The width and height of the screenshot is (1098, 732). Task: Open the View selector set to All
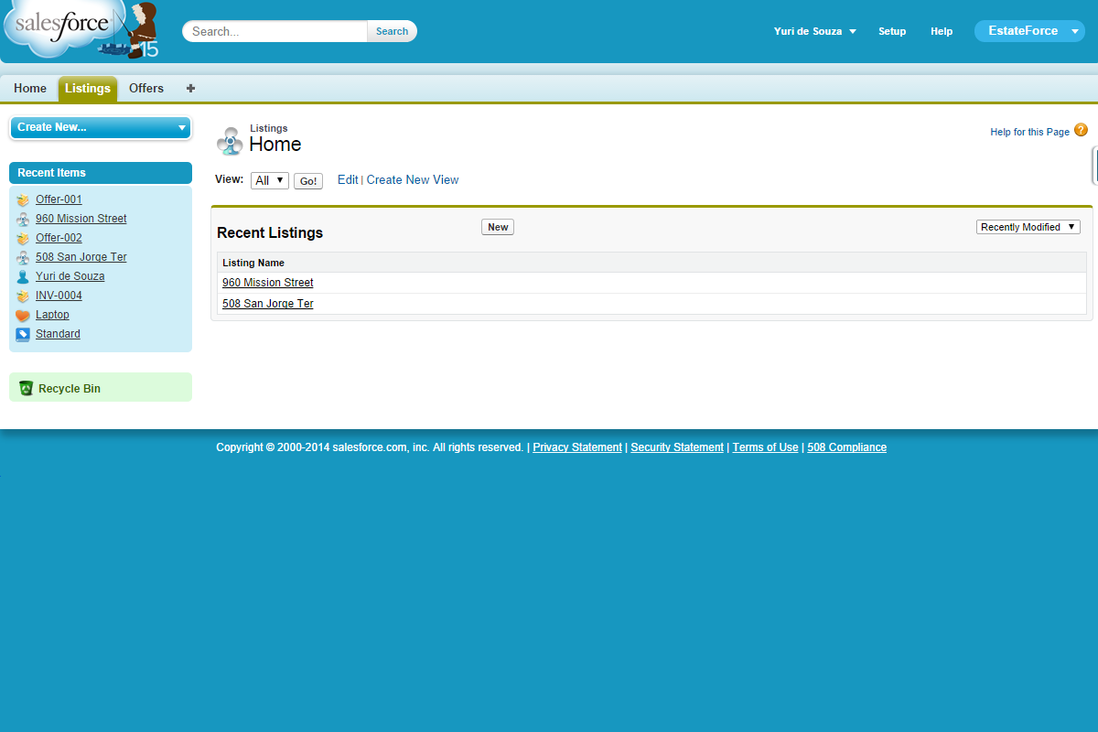[270, 180]
